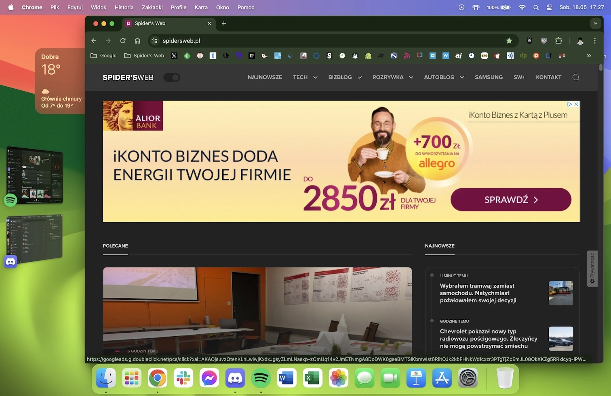The height and width of the screenshot is (396, 611).
Task: Open Wi-Fi status in menu bar
Action: click(x=522, y=7)
